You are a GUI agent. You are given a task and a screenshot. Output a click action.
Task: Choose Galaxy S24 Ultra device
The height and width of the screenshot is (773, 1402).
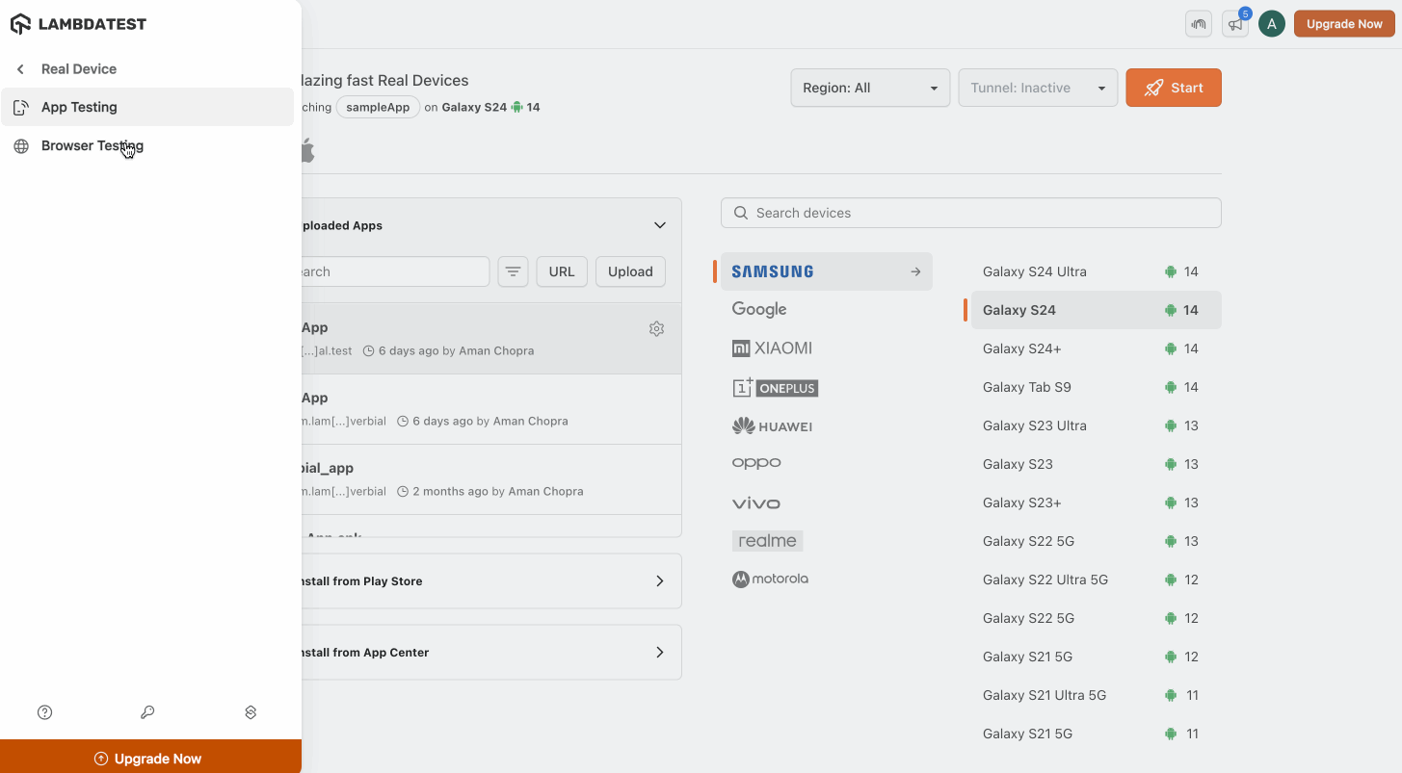coord(1097,271)
